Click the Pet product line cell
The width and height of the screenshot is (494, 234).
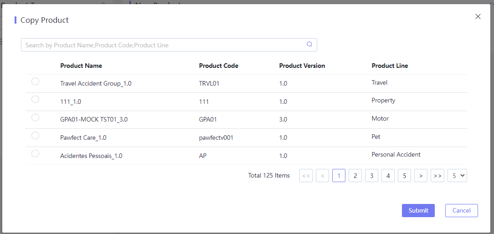coord(376,137)
